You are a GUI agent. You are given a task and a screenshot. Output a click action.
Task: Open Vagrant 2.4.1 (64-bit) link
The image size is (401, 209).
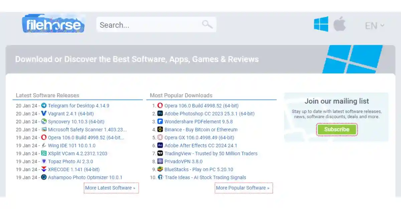point(71,113)
